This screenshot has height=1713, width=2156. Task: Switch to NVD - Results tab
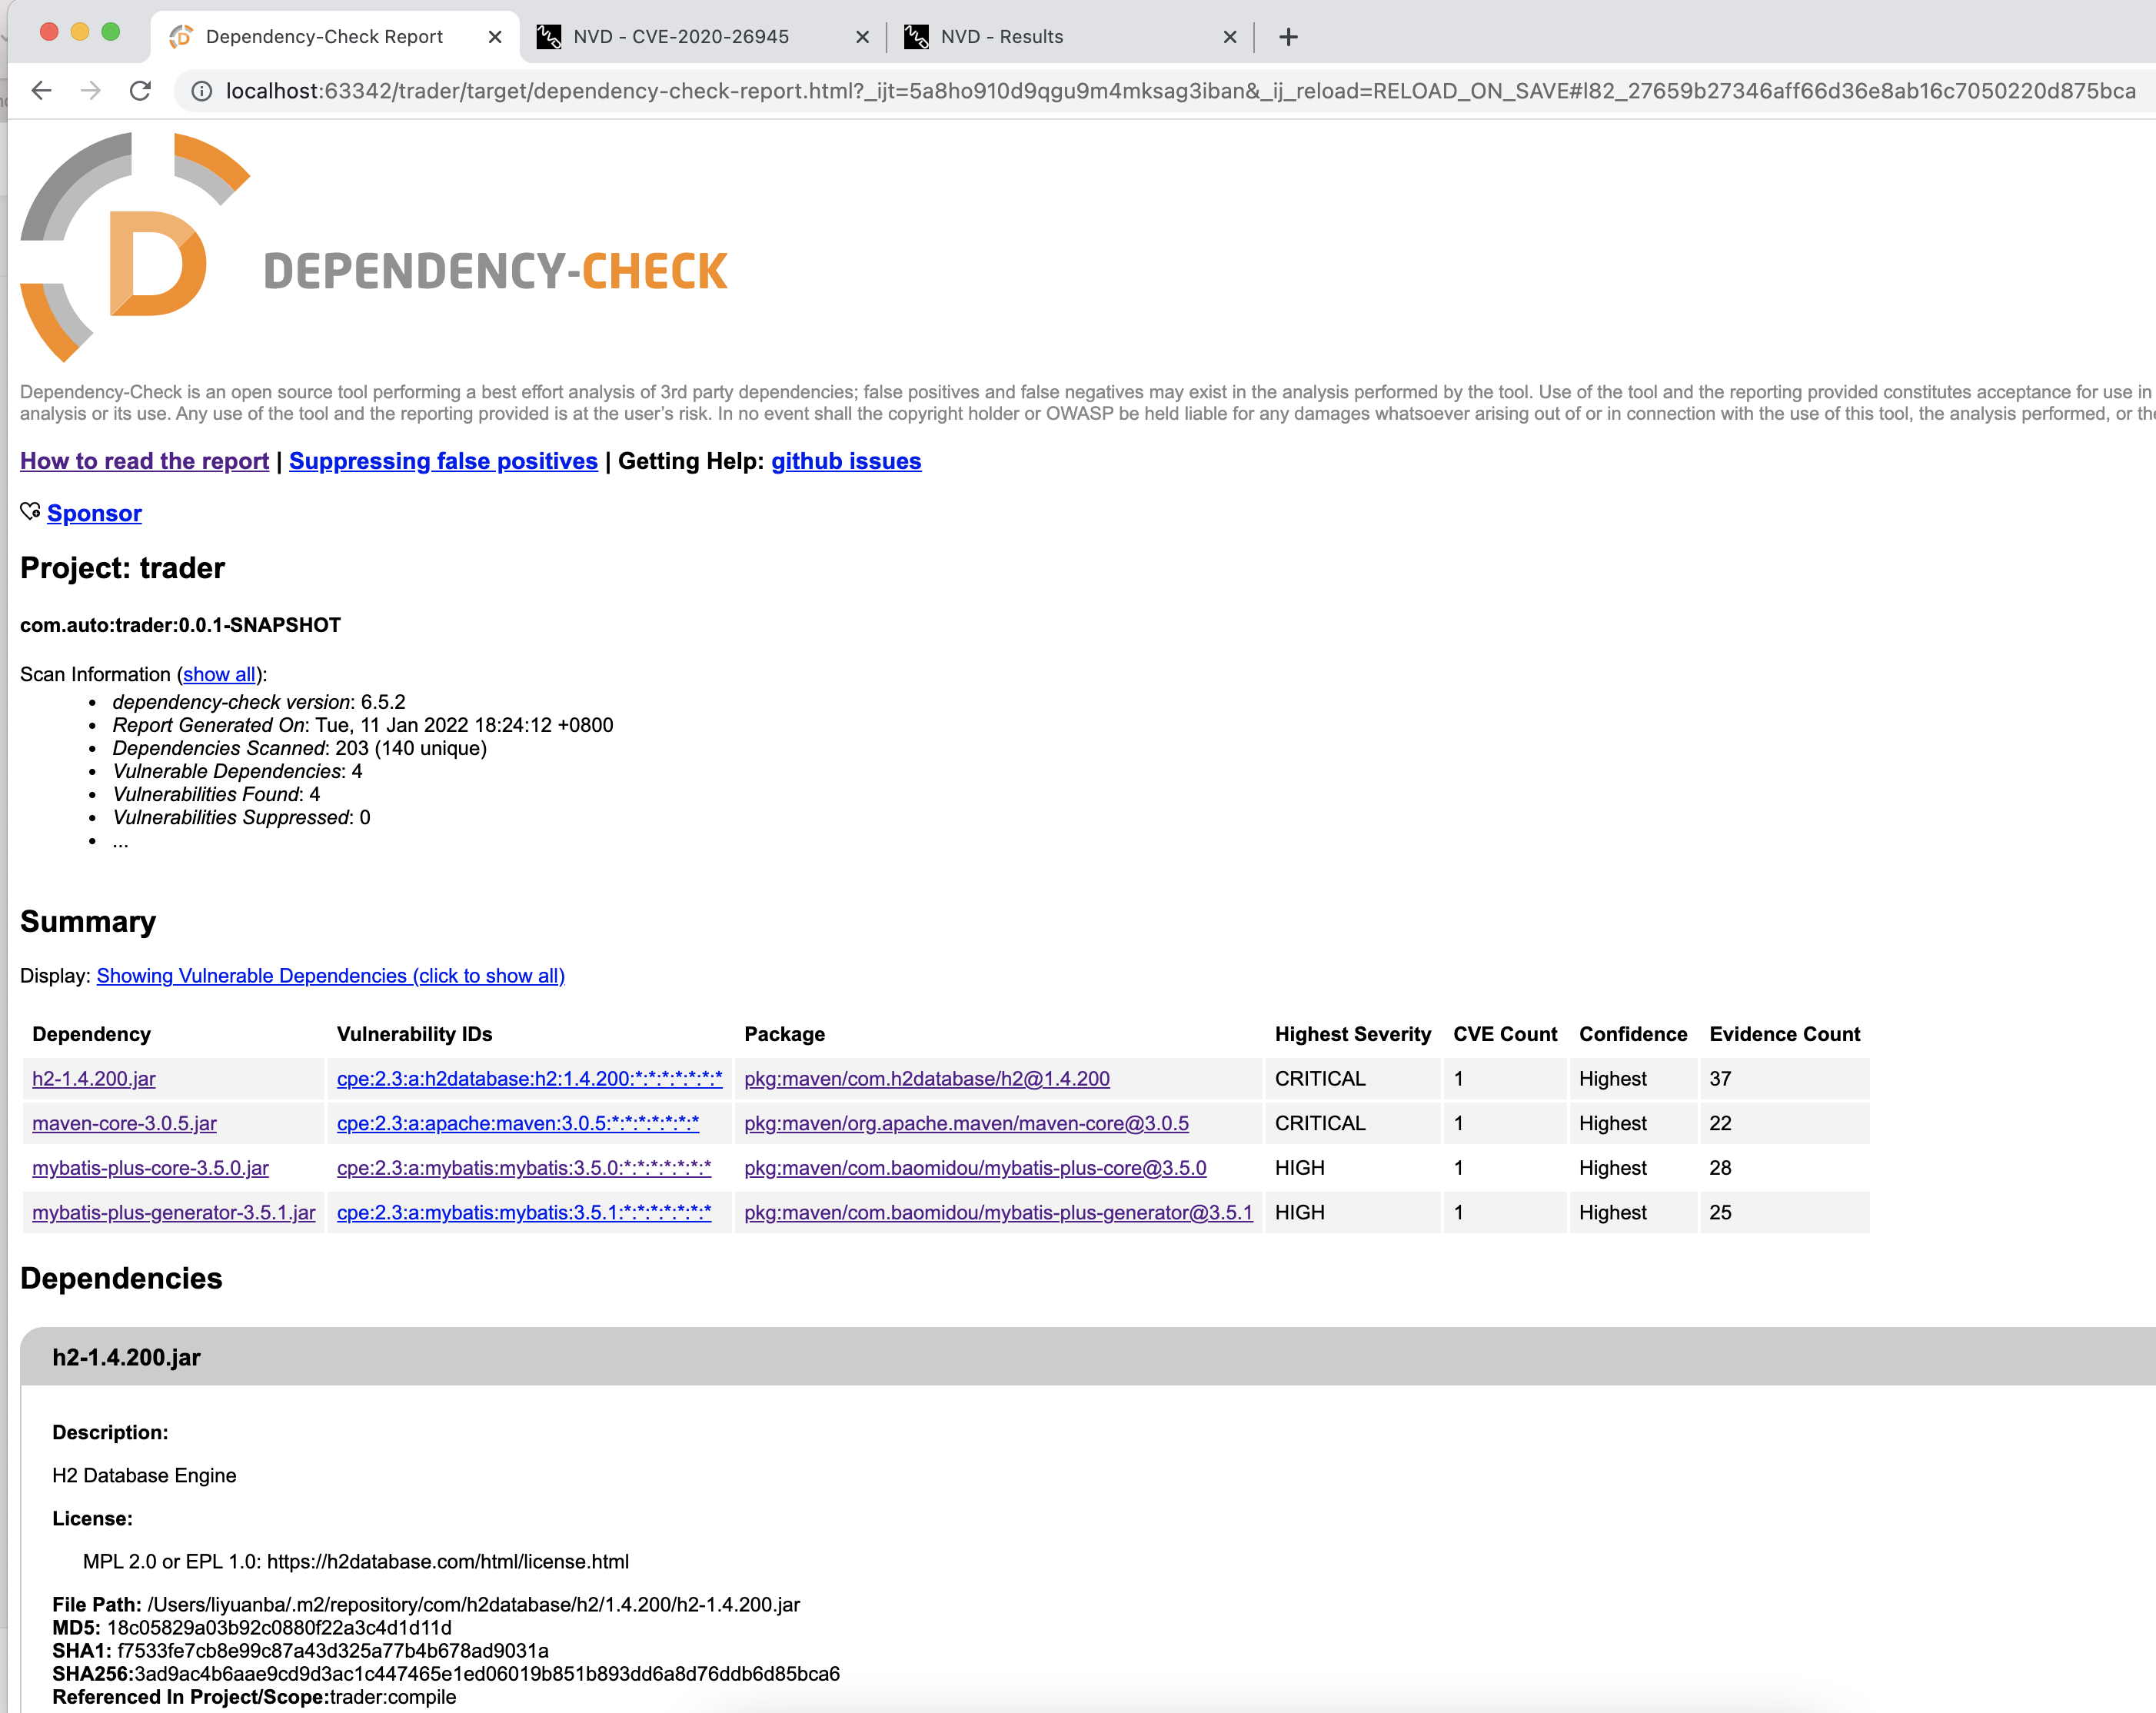click(1001, 37)
